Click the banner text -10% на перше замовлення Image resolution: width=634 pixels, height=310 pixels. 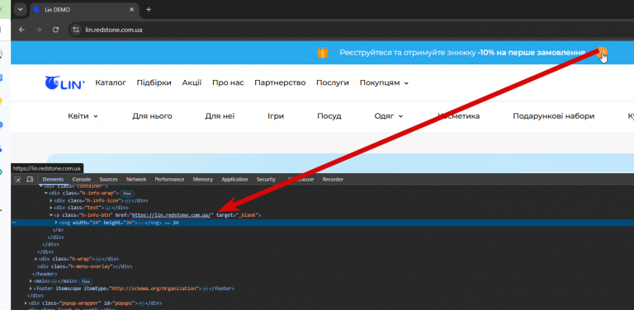pyautogui.click(x=531, y=53)
